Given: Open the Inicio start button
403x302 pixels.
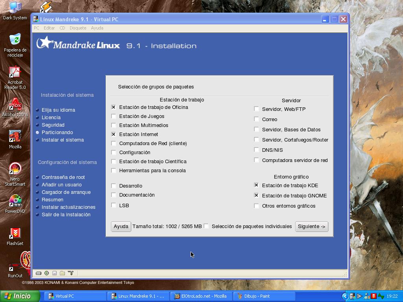Looking at the screenshot, I should 20,296.
